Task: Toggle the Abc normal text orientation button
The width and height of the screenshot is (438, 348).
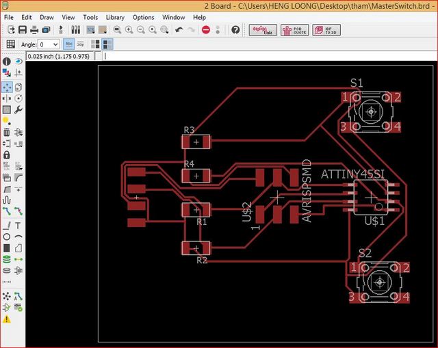Action: point(68,44)
